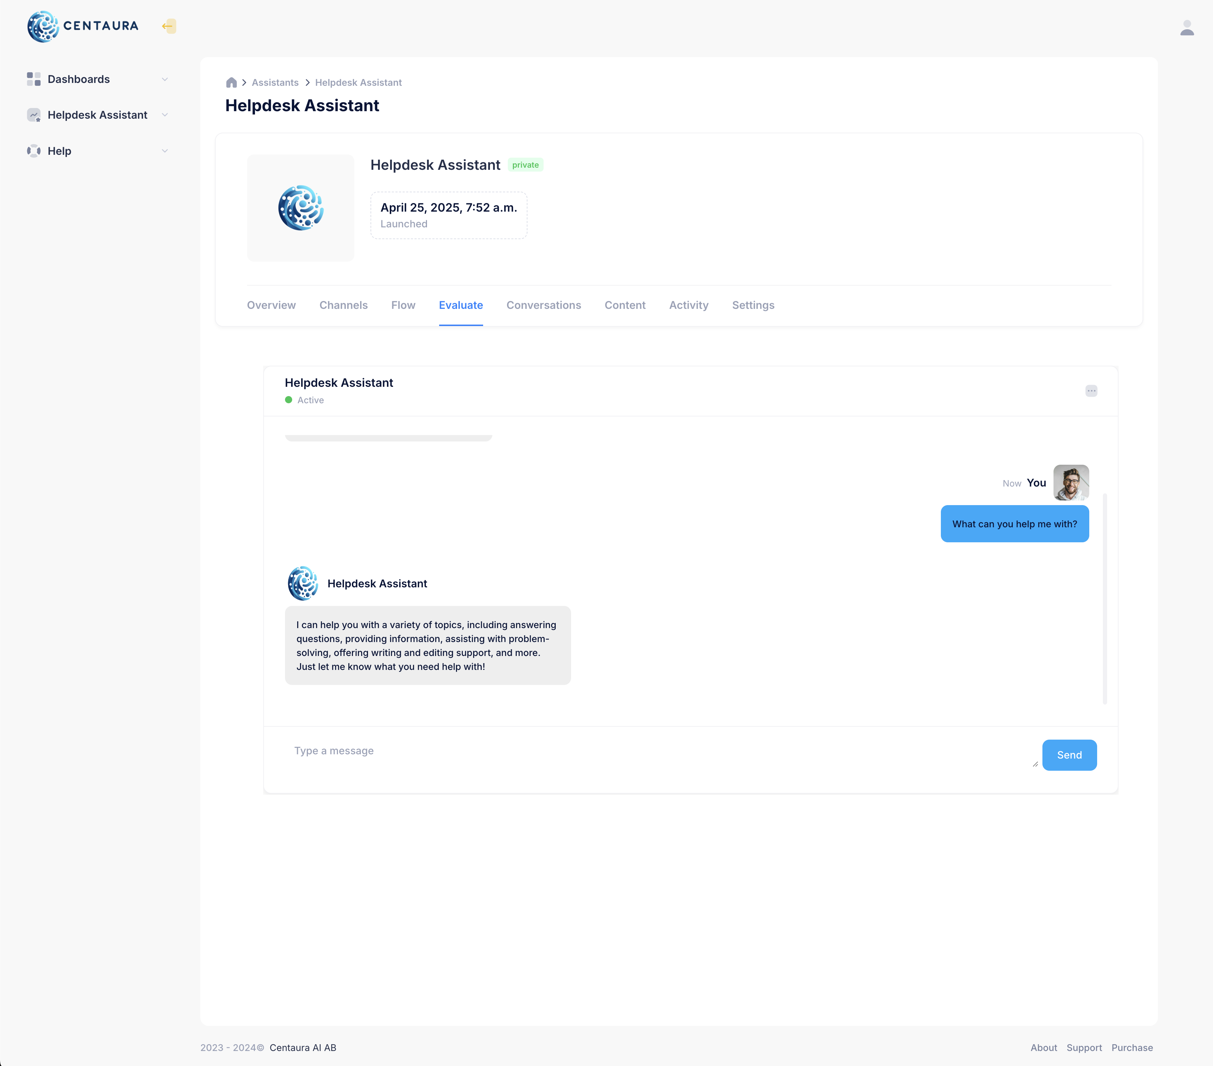The width and height of the screenshot is (1213, 1066).
Task: Click the Helpdesk Assistant avatar in chat
Action: pyautogui.click(x=303, y=583)
